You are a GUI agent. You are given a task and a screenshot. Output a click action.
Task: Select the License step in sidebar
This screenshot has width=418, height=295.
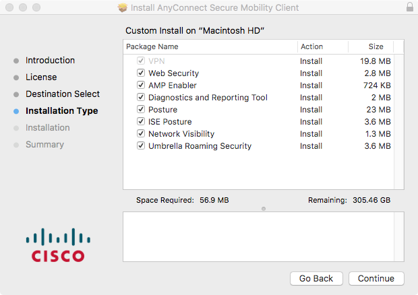pos(41,77)
